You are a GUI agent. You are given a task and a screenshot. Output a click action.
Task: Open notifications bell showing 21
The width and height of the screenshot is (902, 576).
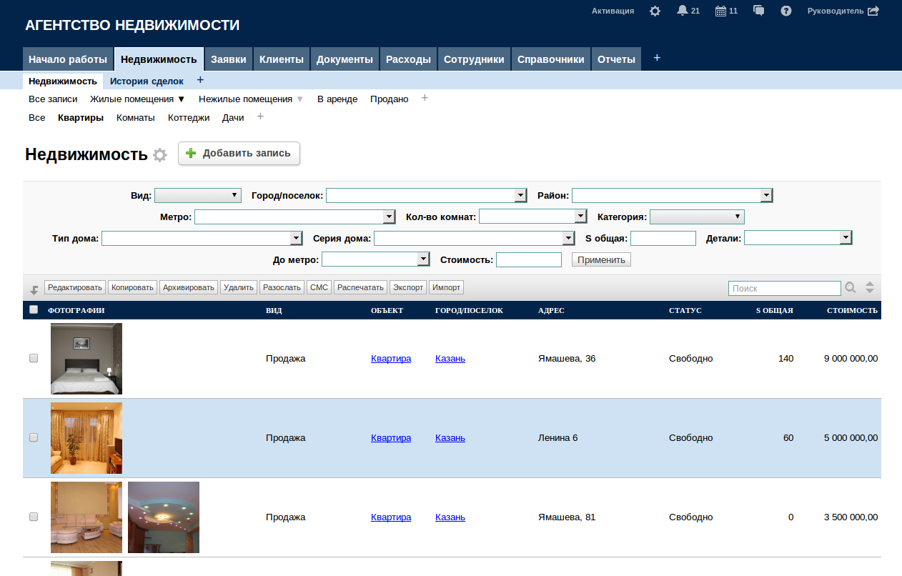[683, 11]
